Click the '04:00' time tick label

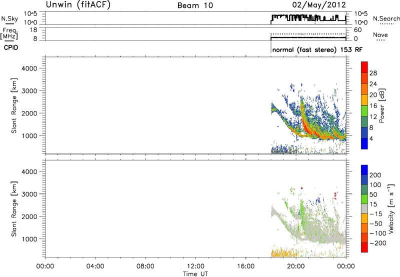tap(95, 266)
